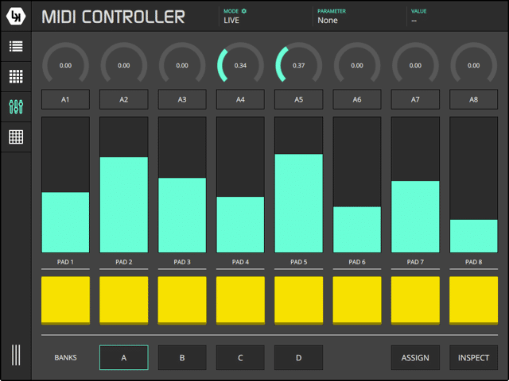Screen dimensions: 509x381
Task: Trigger the yellow pad under PAD 2
Action: [x=124, y=300]
